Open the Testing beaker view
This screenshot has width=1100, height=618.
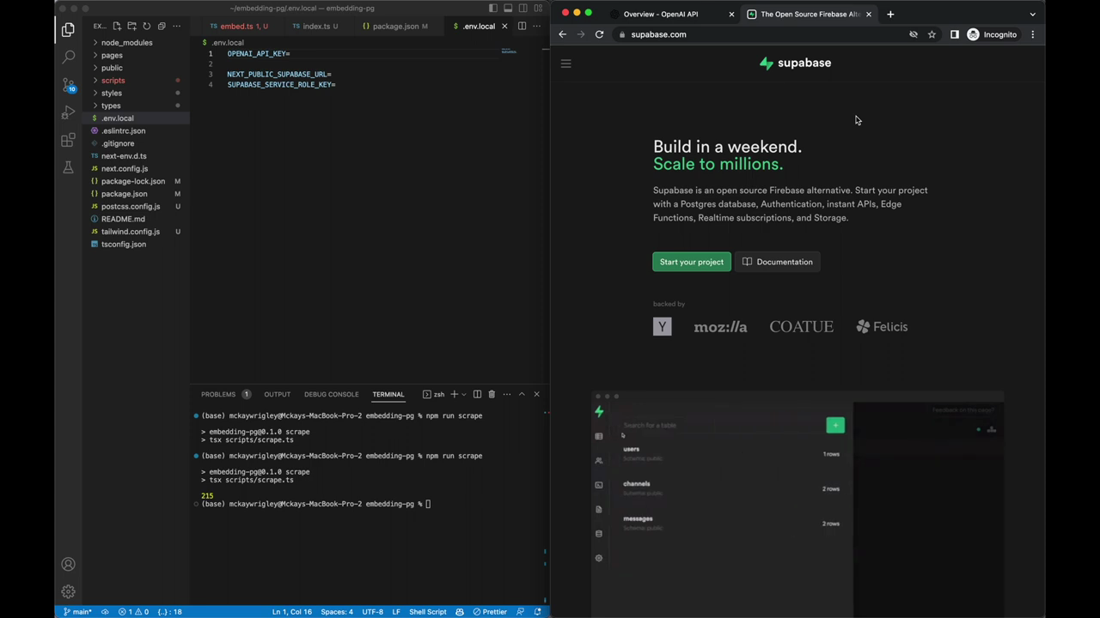[68, 167]
